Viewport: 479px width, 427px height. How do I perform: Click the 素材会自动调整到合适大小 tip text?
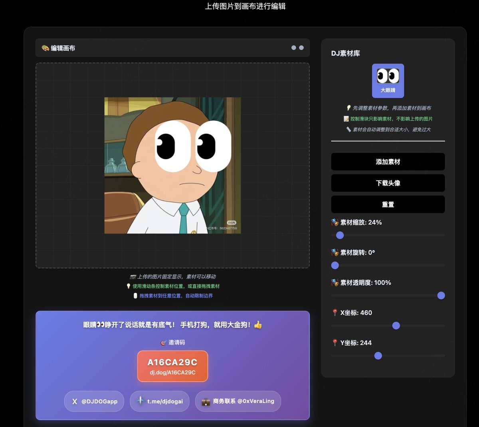(x=392, y=129)
